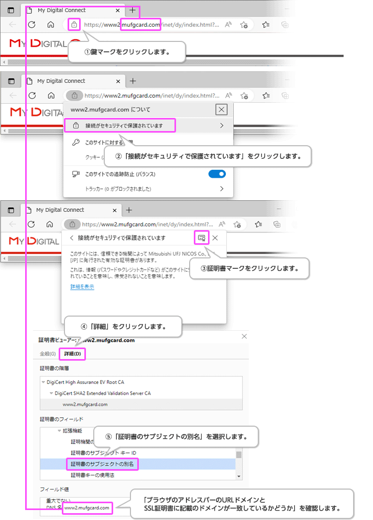Close the www2.mufgcard.com について popup

pyautogui.click(x=221, y=109)
